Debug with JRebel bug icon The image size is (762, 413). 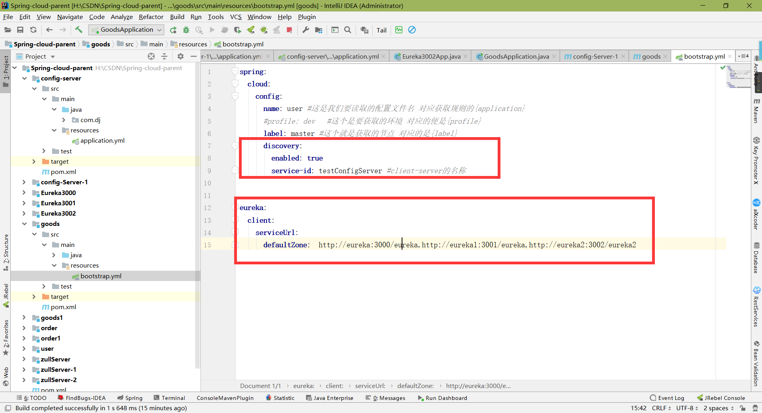(x=264, y=30)
